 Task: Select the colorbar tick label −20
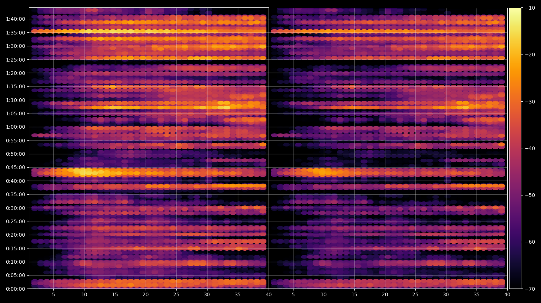coord(530,55)
